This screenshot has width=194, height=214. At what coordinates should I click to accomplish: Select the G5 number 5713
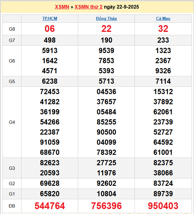tap(106, 81)
